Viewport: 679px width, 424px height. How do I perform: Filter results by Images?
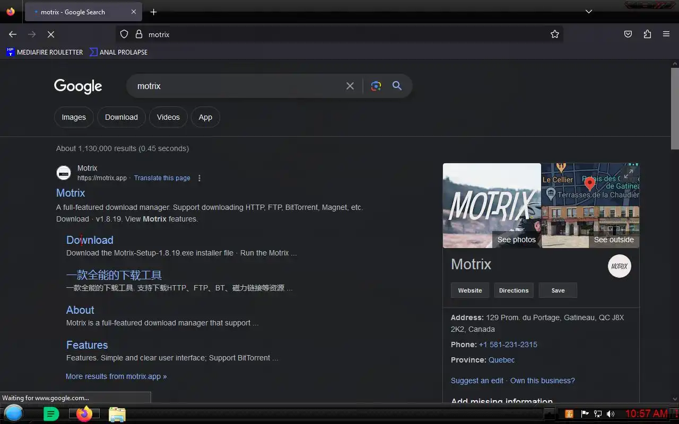pos(74,117)
